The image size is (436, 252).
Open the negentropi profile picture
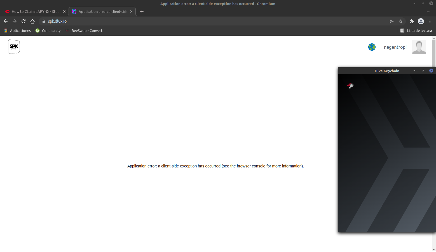click(x=419, y=47)
